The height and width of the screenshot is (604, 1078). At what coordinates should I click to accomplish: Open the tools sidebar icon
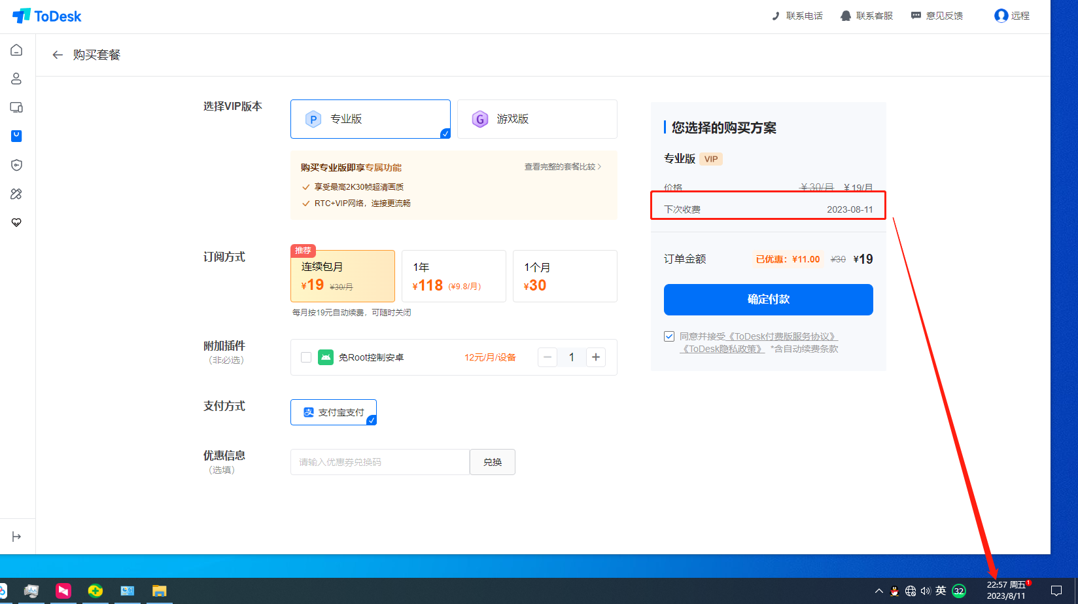point(16,194)
